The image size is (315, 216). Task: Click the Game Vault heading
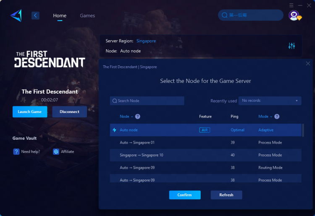point(24,138)
